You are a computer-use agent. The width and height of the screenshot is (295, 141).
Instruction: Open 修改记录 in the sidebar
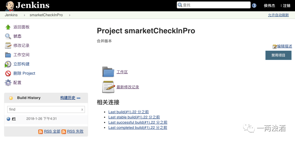(21, 45)
